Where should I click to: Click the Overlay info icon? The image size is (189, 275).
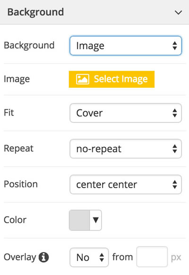pos(44,257)
